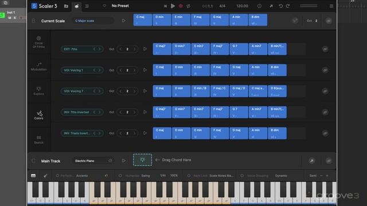367x206 pixels.
Task: Adjust the output level slider in header
Action: (x=309, y=6)
